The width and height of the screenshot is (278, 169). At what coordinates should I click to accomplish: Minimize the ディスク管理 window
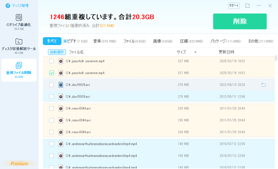259,6
